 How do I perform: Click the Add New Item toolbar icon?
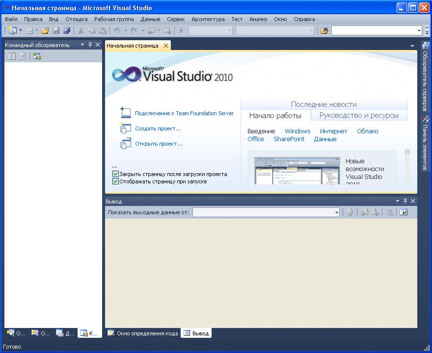point(29,30)
